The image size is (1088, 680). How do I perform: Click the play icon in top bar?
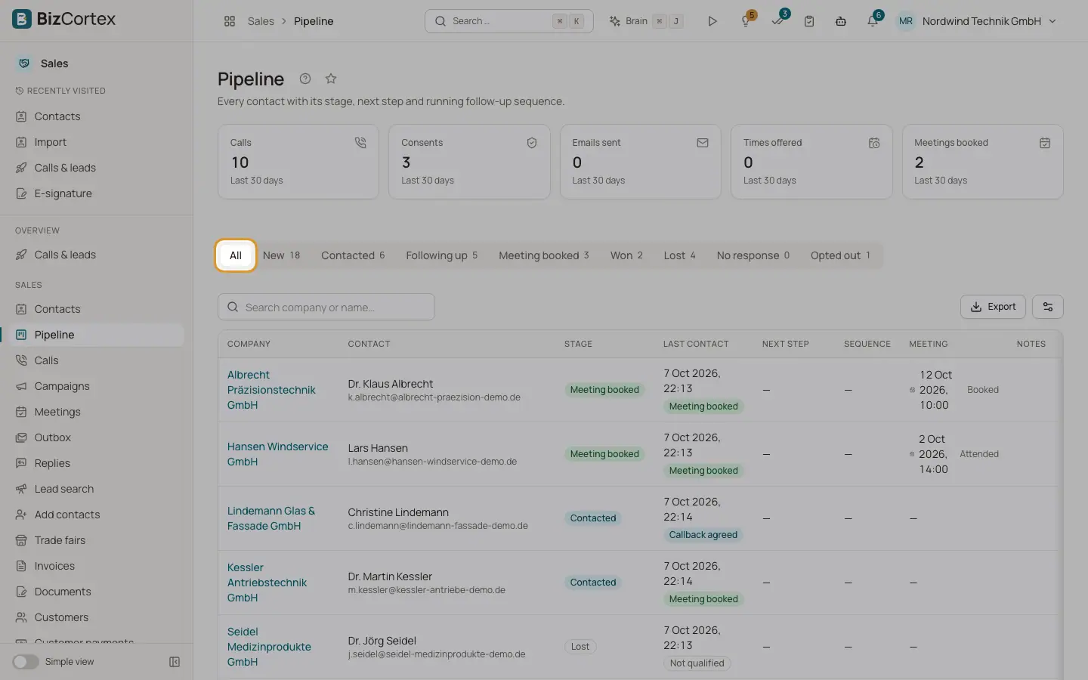click(x=712, y=21)
